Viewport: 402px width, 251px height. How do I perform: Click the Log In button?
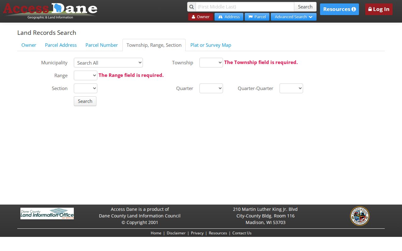pyautogui.click(x=379, y=9)
